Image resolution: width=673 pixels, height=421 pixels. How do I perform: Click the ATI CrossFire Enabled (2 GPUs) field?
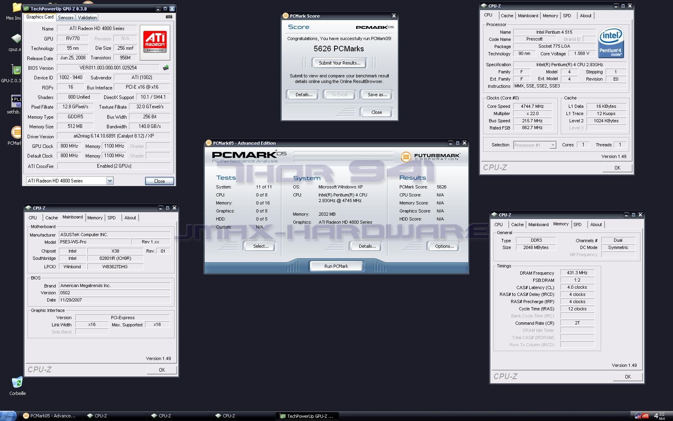point(114,166)
